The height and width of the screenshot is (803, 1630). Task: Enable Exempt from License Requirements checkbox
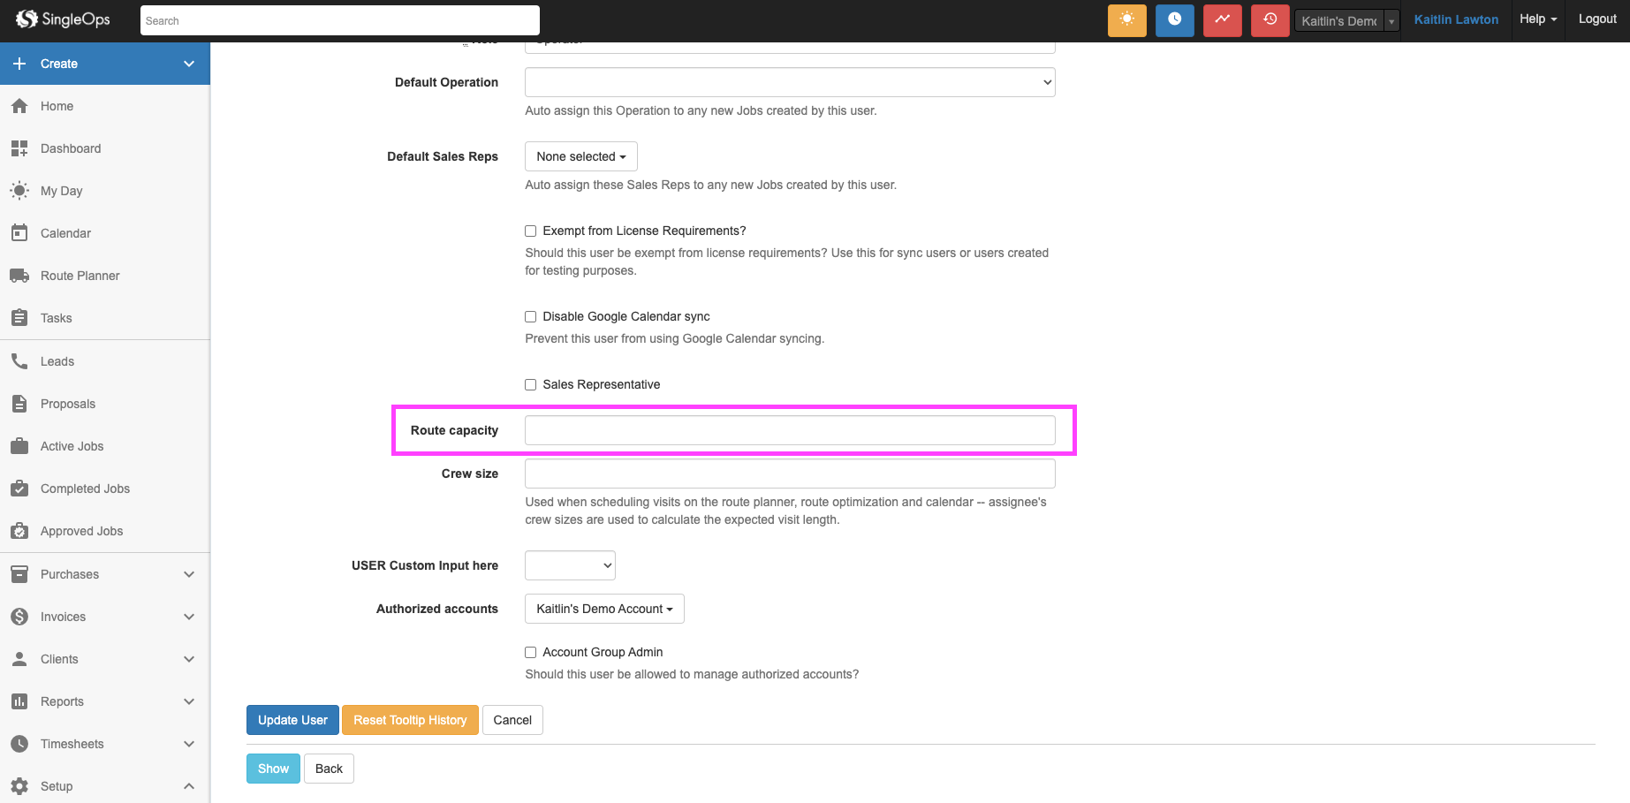click(x=531, y=231)
